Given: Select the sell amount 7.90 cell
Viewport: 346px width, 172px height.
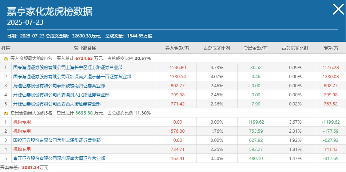Looking at the screenshot, I should click(256, 104).
